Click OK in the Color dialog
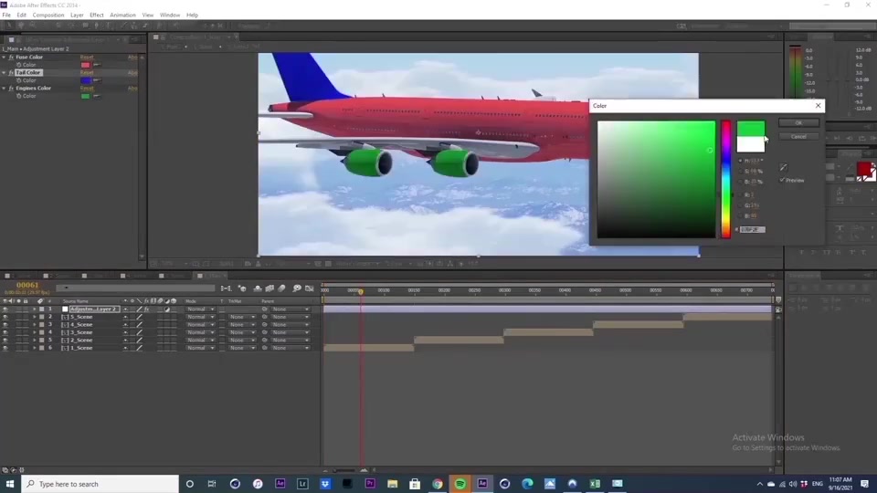This screenshot has width=877, height=493. (798, 123)
